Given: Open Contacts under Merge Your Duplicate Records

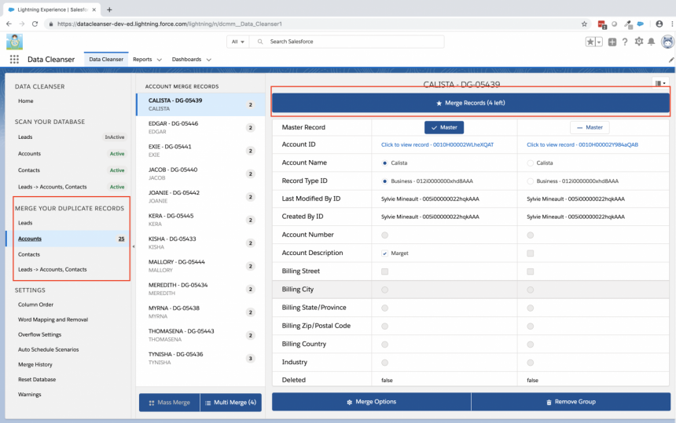Looking at the screenshot, I should pos(29,254).
